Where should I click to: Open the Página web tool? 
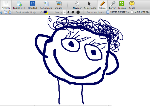(x=19, y=5)
